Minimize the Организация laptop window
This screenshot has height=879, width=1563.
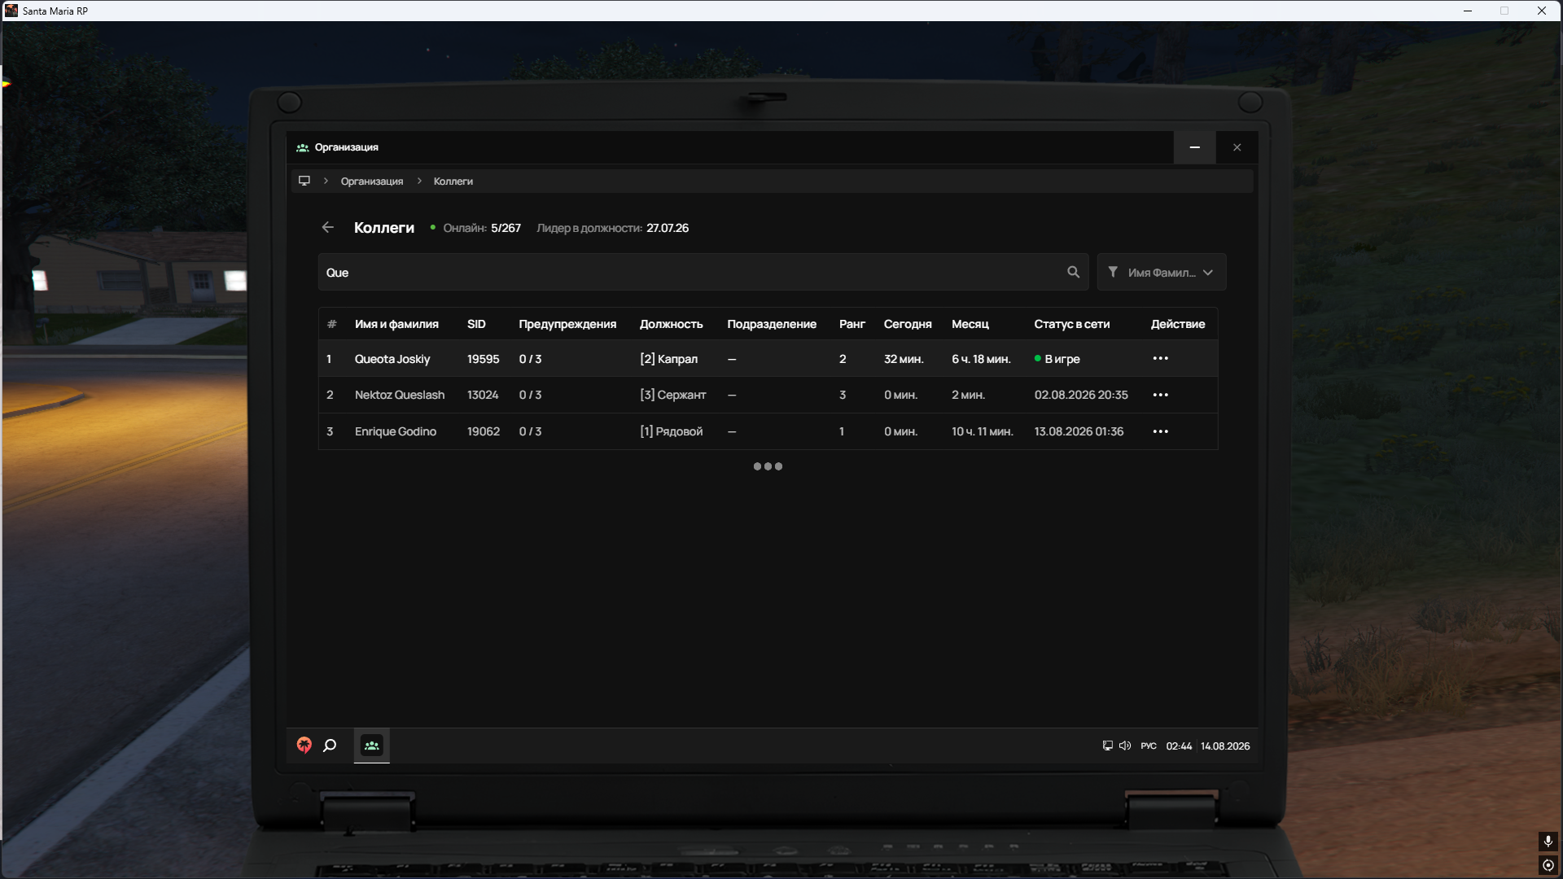(1195, 147)
